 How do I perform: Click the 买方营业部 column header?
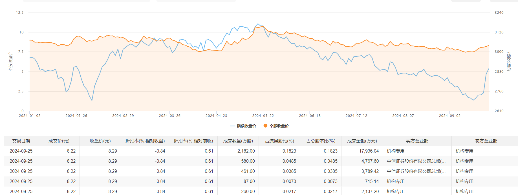[417, 141]
